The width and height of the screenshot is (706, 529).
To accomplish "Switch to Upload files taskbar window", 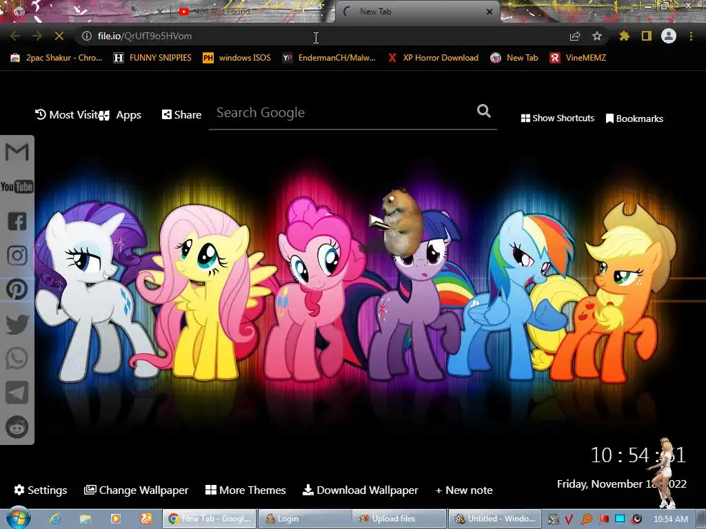I will tap(399, 519).
